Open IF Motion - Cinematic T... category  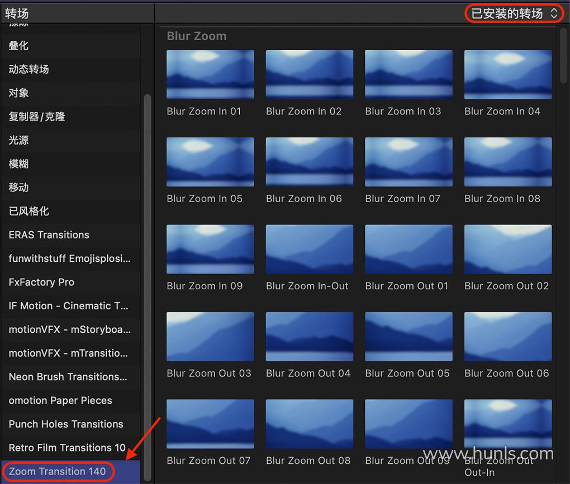[x=70, y=306]
